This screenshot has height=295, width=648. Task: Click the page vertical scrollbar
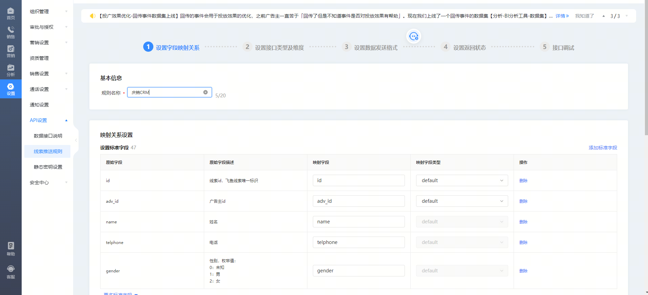pos(646,68)
